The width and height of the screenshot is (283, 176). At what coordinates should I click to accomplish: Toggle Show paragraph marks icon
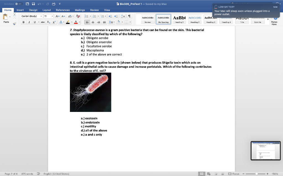(129, 16)
